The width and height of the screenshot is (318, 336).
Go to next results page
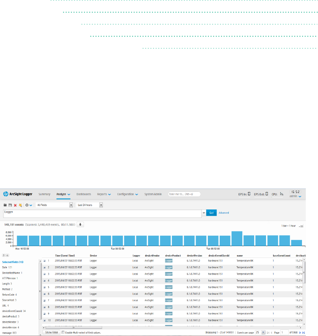pyautogui.click(x=300, y=333)
